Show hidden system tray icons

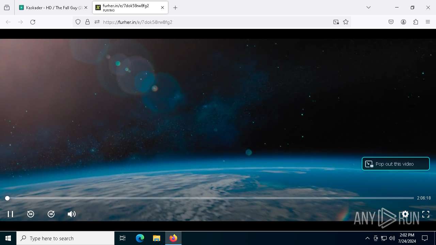tap(368, 238)
